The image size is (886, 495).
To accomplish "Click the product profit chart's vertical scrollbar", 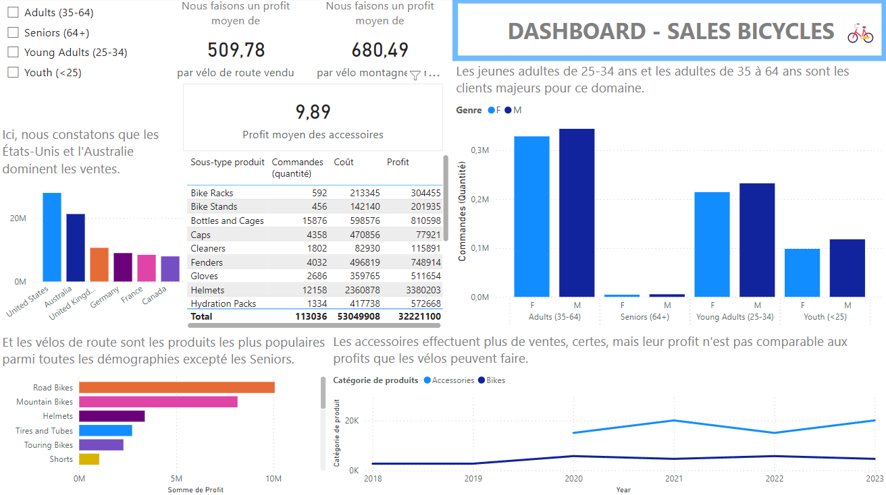I will (x=323, y=392).
